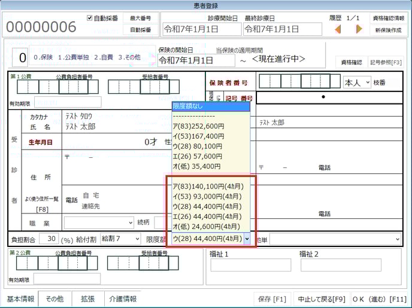This screenshot has width=412, height=308.
Task: Go to previous history record with left arrow
Action: click(338, 29)
